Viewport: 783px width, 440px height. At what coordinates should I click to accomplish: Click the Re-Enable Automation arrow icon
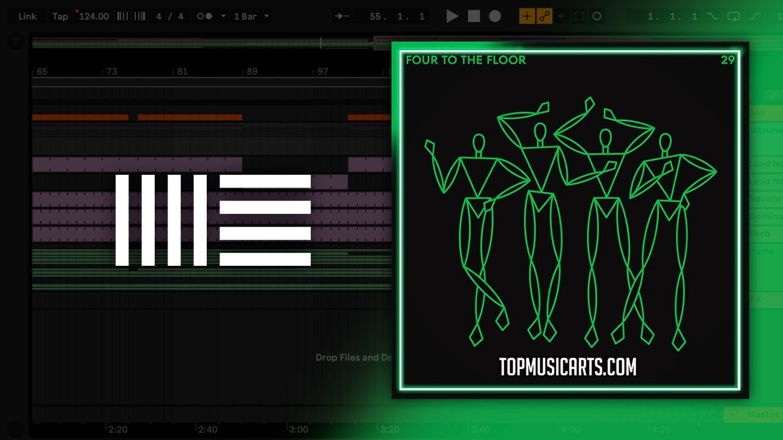562,16
